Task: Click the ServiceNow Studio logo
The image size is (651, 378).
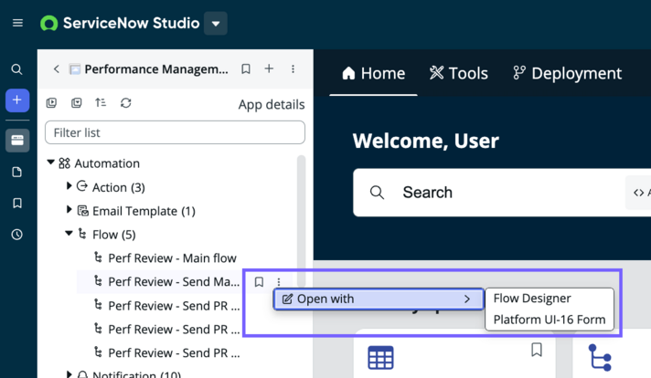Action: pos(49,23)
